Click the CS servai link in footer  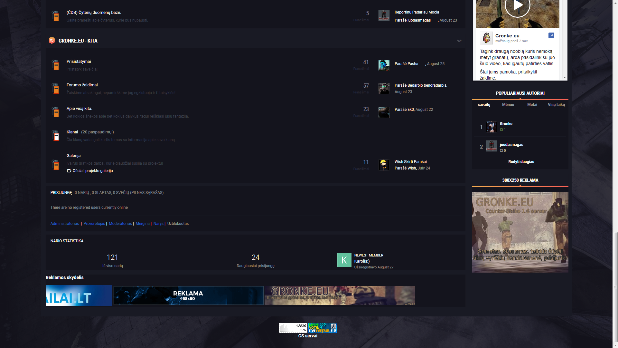[308, 336]
